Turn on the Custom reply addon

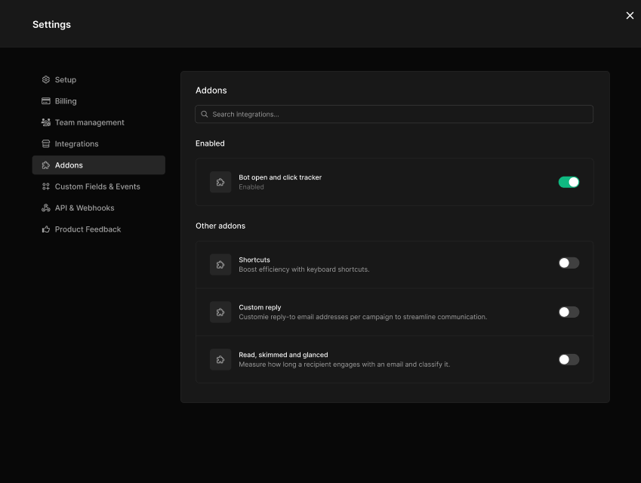[569, 312]
